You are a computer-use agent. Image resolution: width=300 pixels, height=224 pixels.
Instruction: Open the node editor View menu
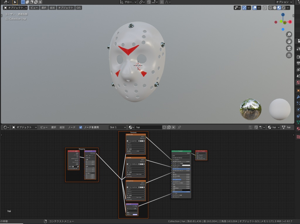44,127
